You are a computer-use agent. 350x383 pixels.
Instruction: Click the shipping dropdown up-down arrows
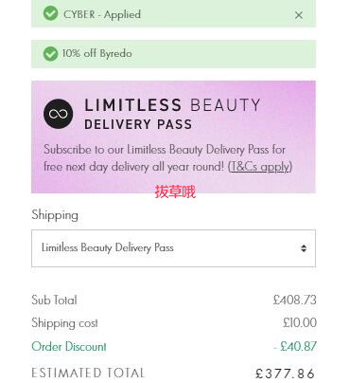(304, 248)
